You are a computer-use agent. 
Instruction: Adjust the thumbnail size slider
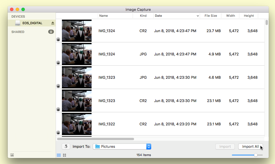click(256, 155)
